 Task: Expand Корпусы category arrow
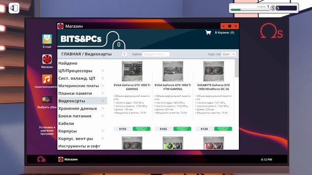click(103, 131)
